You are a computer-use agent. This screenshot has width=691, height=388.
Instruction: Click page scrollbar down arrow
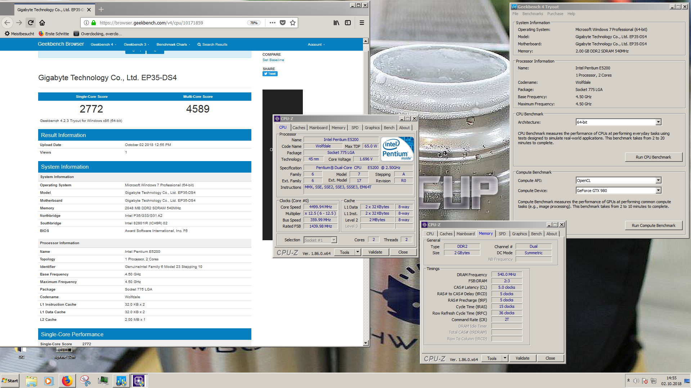[365, 343]
